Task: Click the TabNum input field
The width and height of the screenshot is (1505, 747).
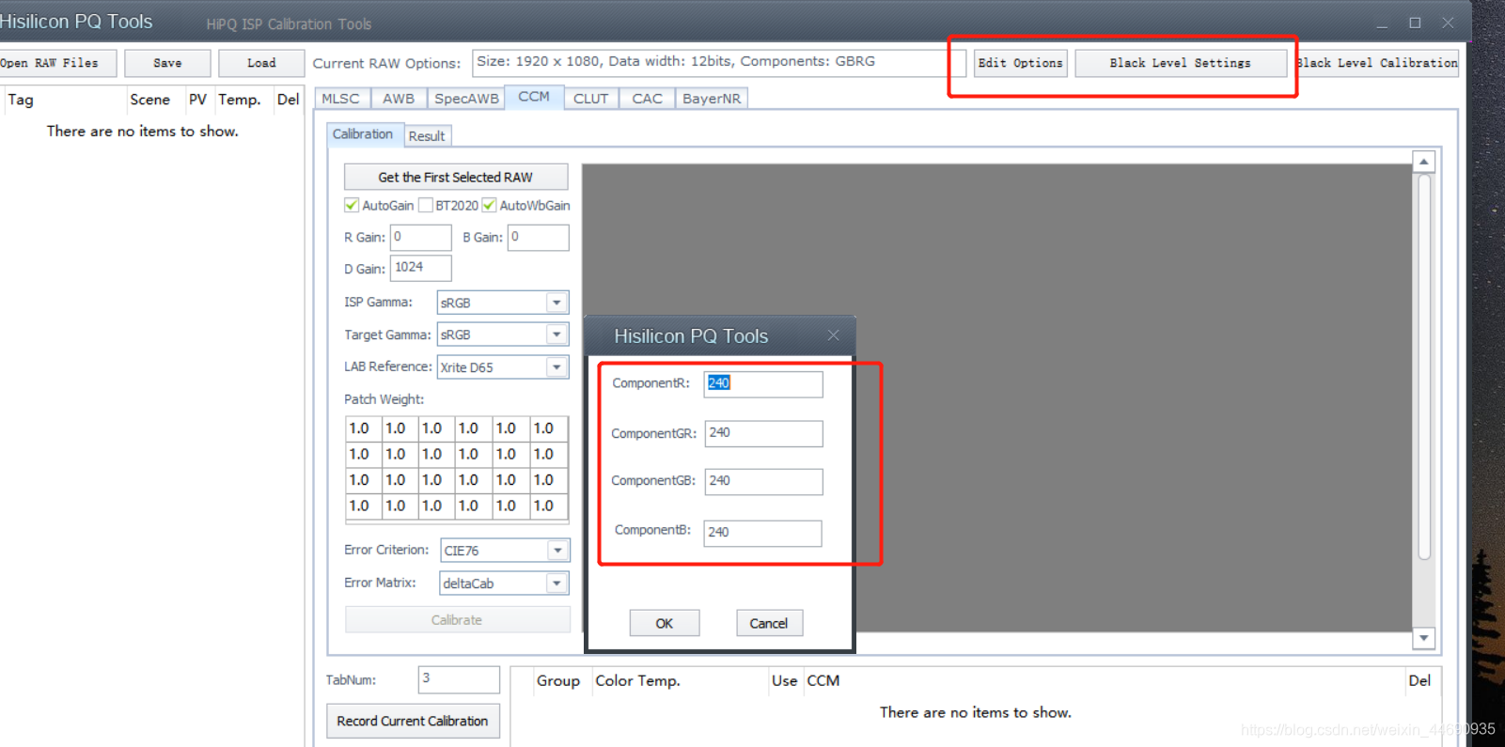Action: tap(459, 679)
